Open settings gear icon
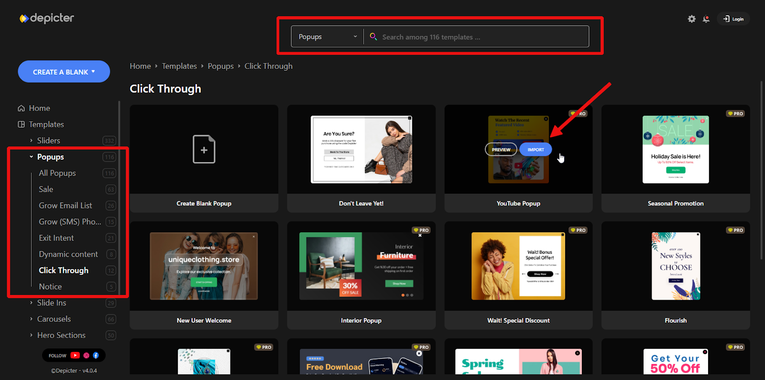 (692, 19)
